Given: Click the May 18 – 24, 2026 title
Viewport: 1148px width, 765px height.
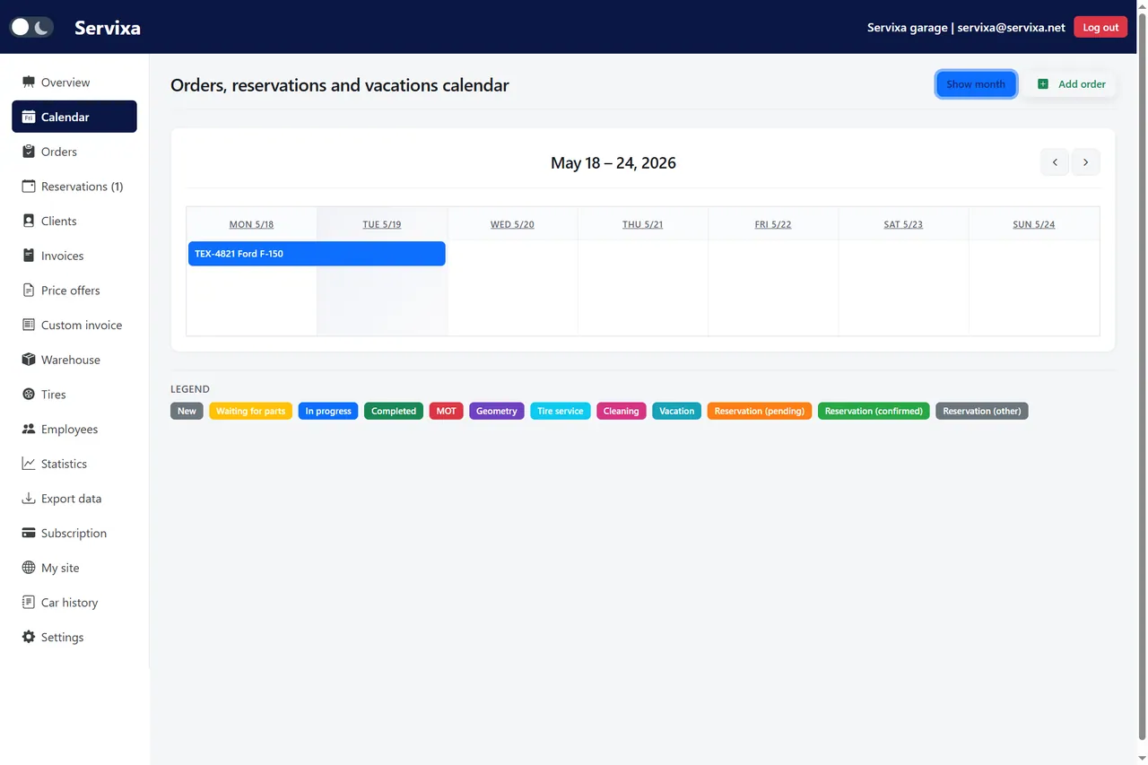Looking at the screenshot, I should point(613,163).
